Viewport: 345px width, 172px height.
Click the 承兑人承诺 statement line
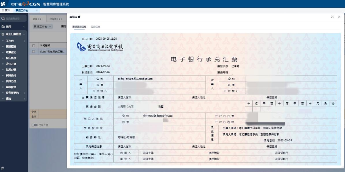click(x=251, y=134)
